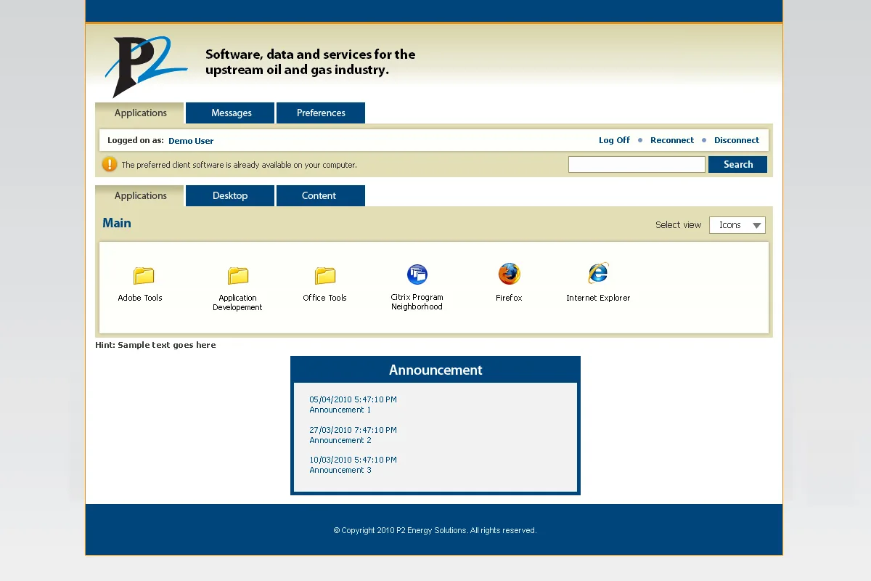Image resolution: width=871 pixels, height=581 pixels.
Task: Click the Citrix Program Neighborhood label
Action: coord(417,302)
